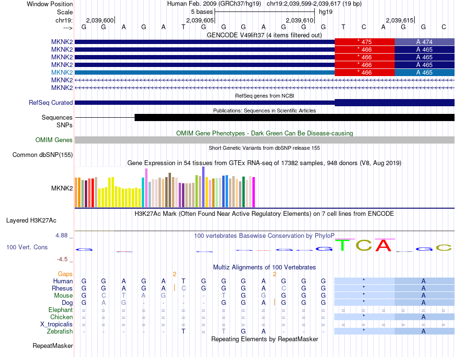Open Publications: Sequences in Scientific Articles title
Viewport: 455px width, 357px height.
(x=264, y=111)
